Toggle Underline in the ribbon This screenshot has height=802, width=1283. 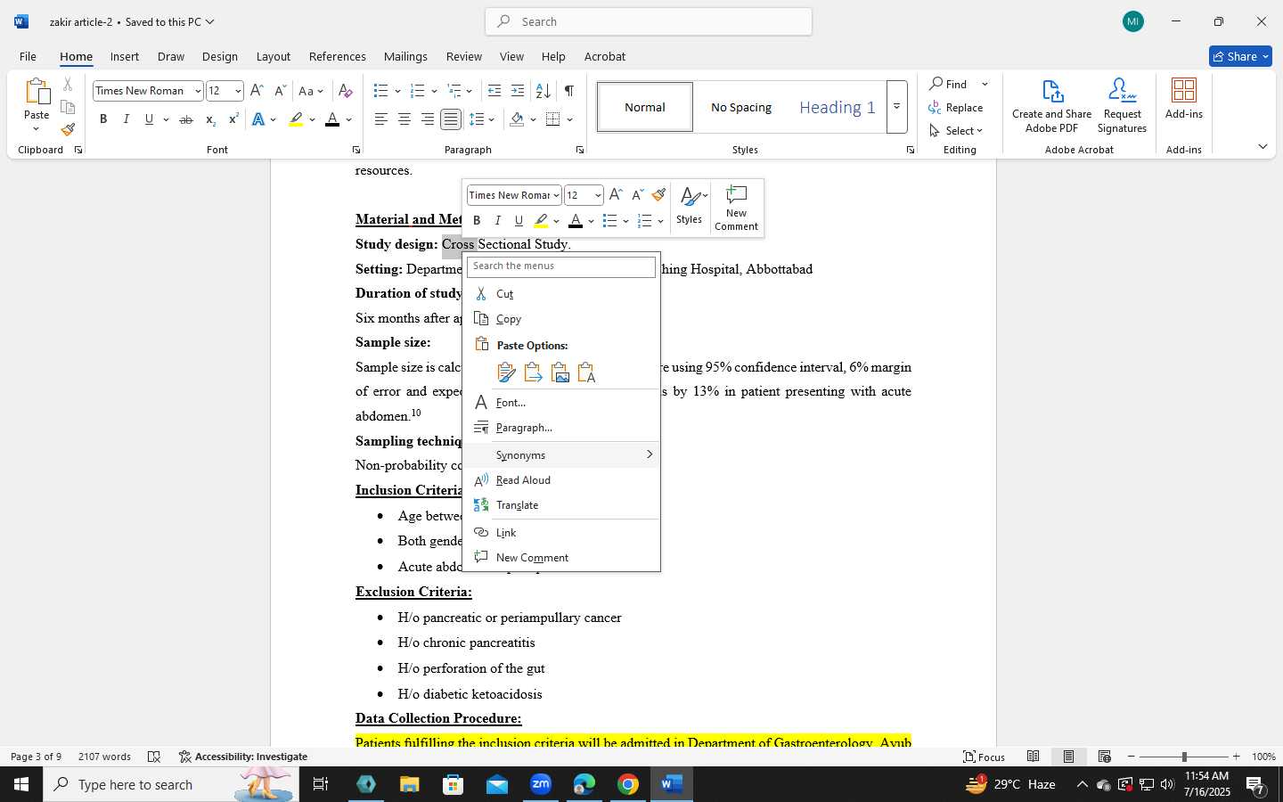pos(149,119)
